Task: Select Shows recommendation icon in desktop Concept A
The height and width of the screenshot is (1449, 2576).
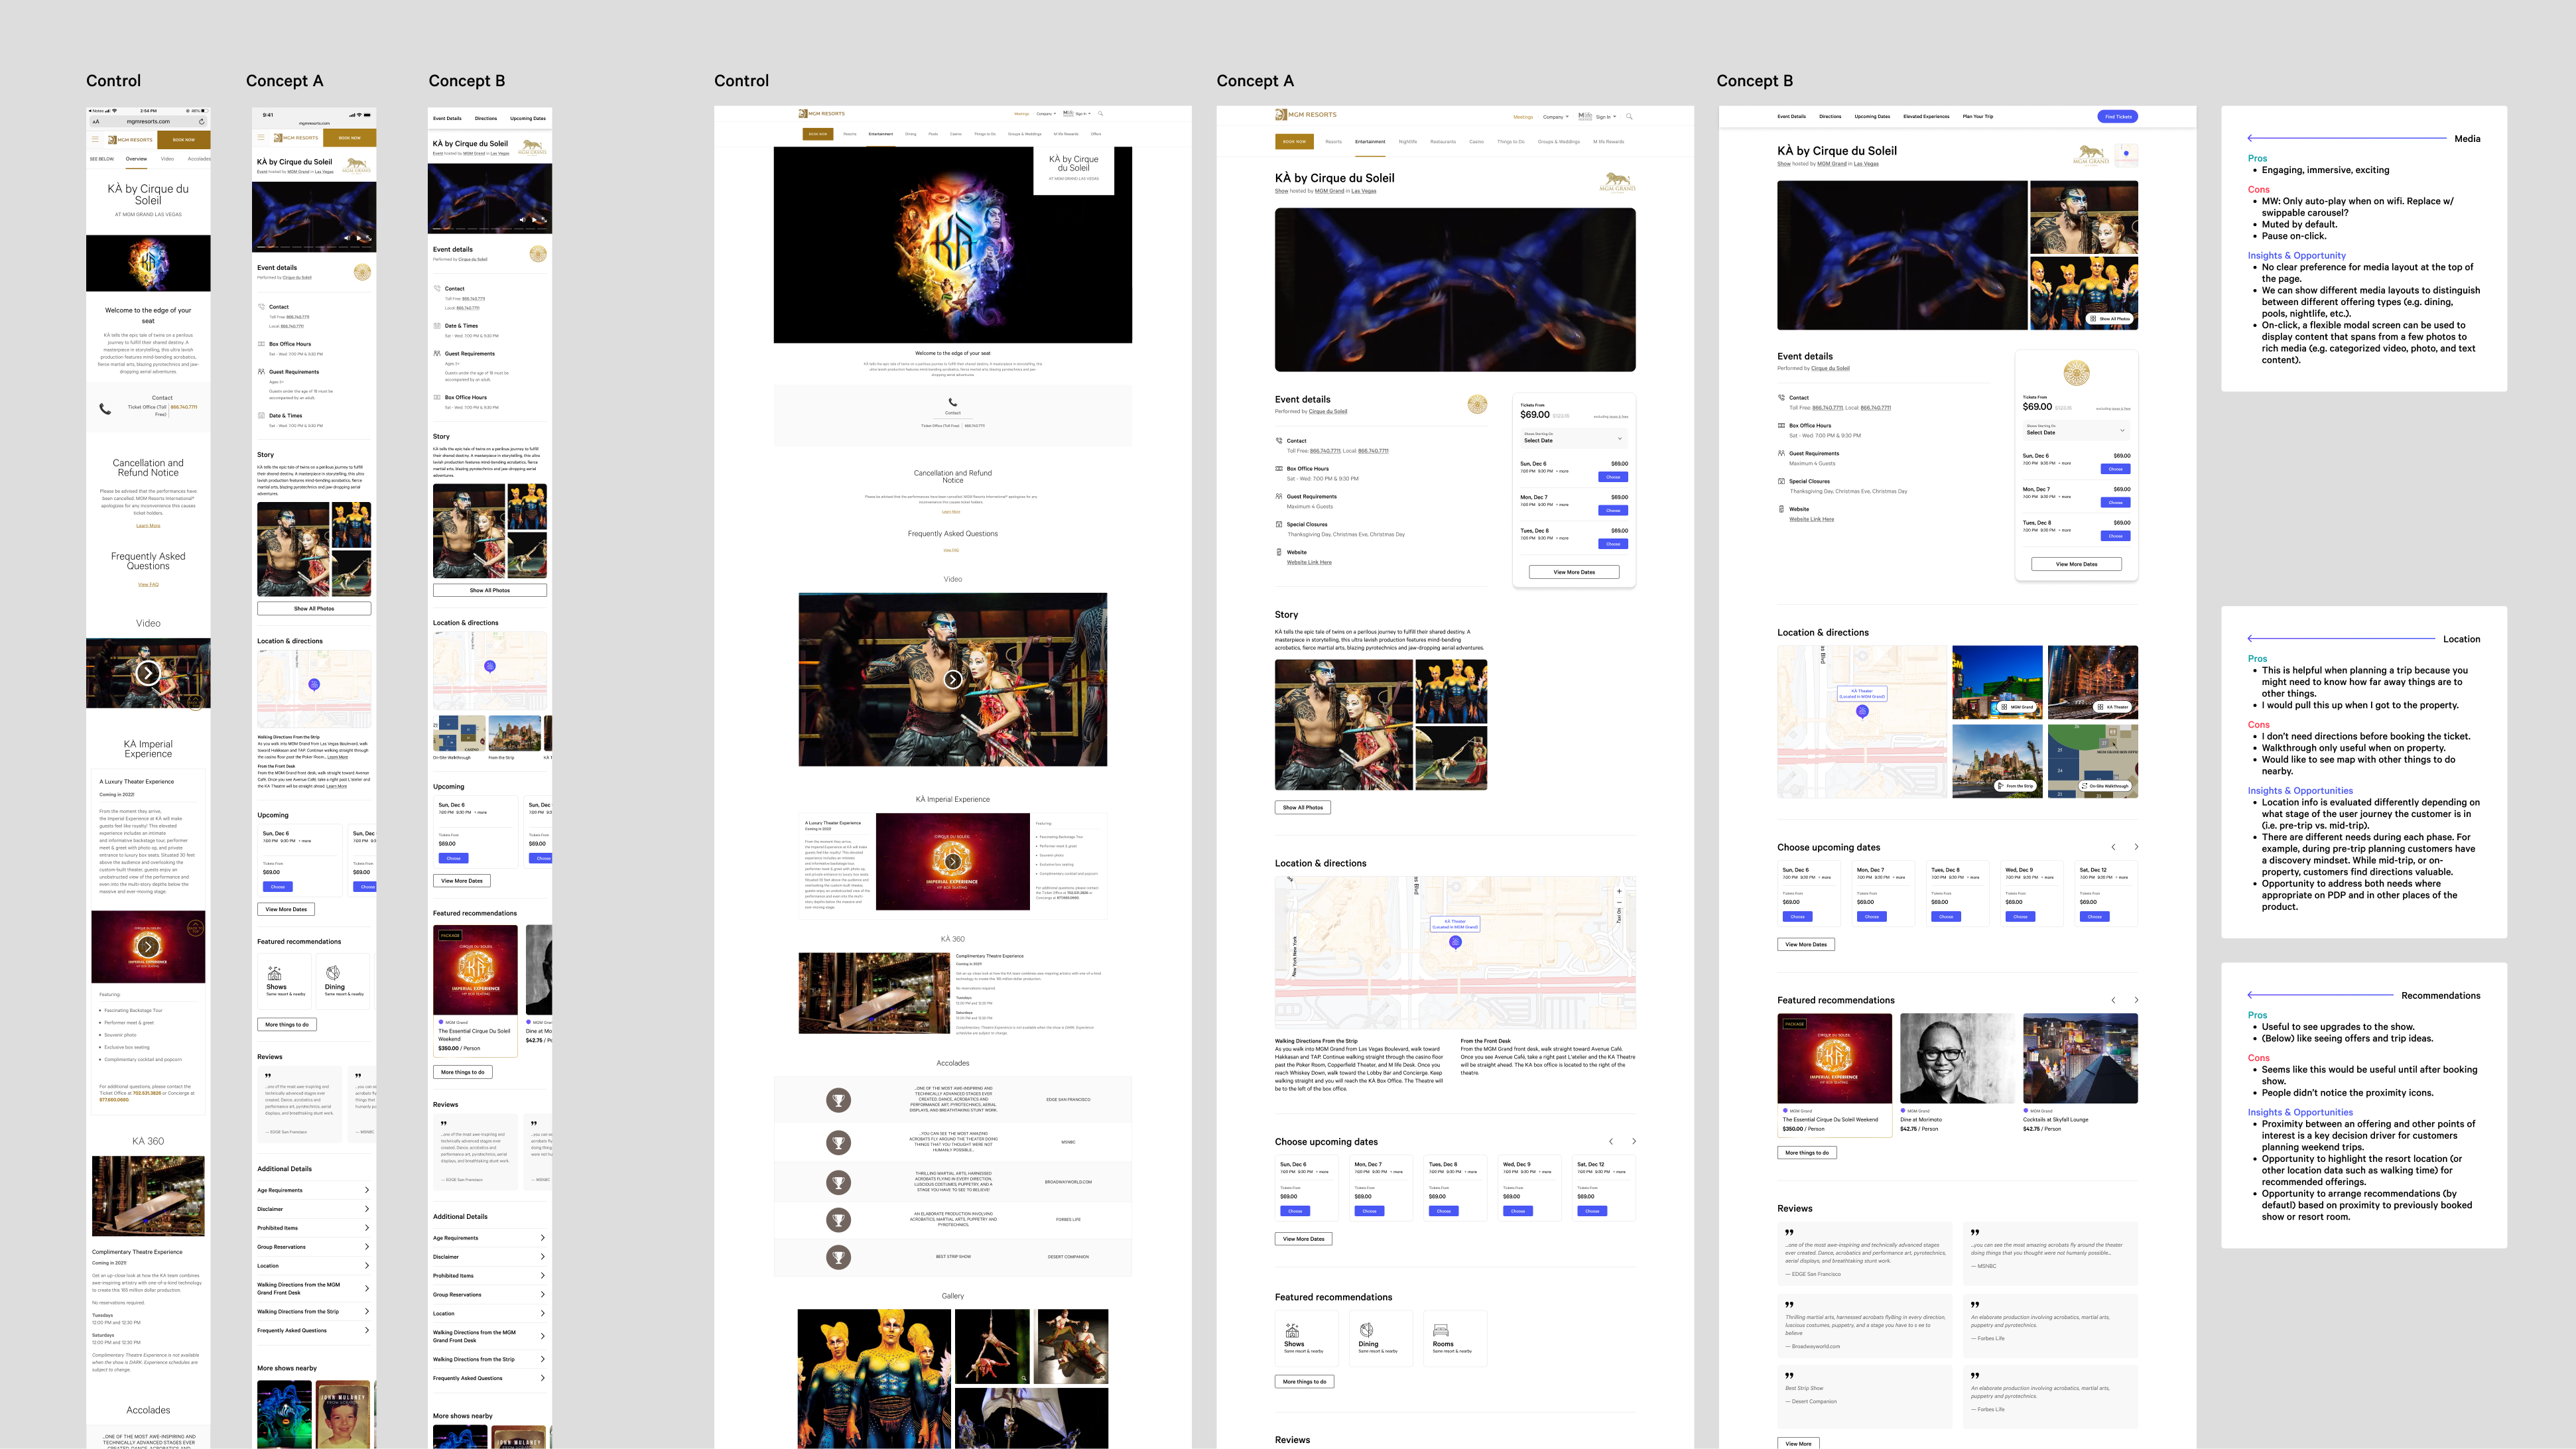Action: pyautogui.click(x=1292, y=1331)
